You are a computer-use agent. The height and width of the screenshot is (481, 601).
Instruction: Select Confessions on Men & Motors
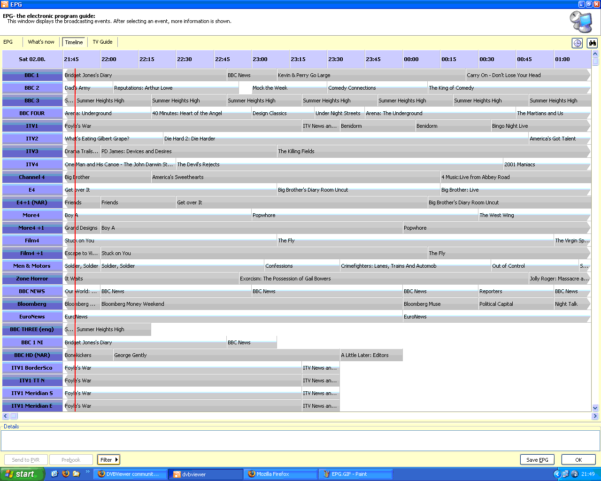click(x=302, y=266)
